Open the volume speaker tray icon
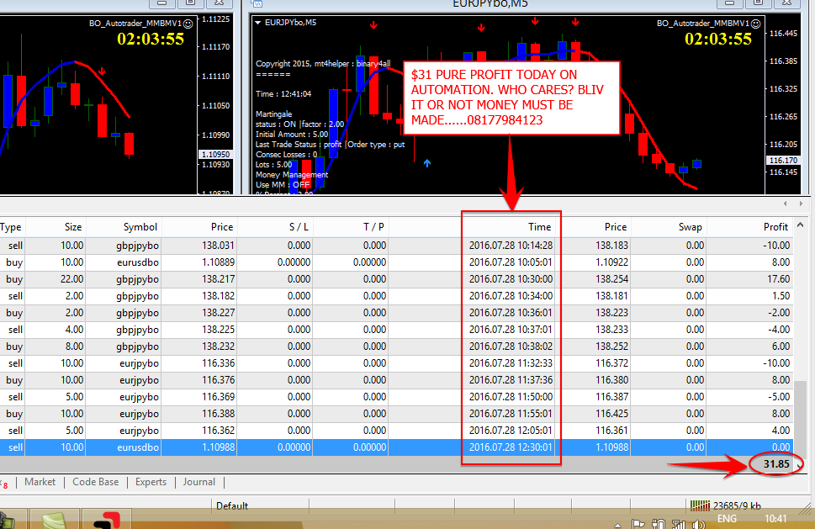 click(698, 524)
